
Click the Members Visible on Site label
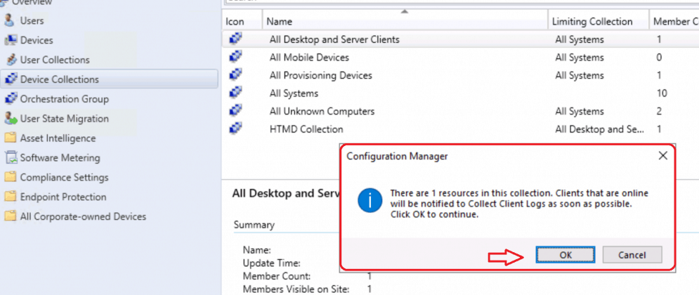[x=296, y=289]
